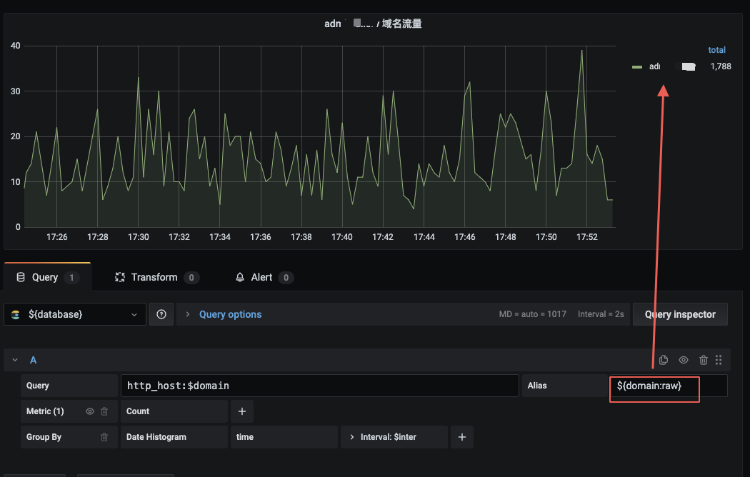Remove the Group By clause with trash icon
This screenshot has width=750, height=477.
(x=104, y=437)
